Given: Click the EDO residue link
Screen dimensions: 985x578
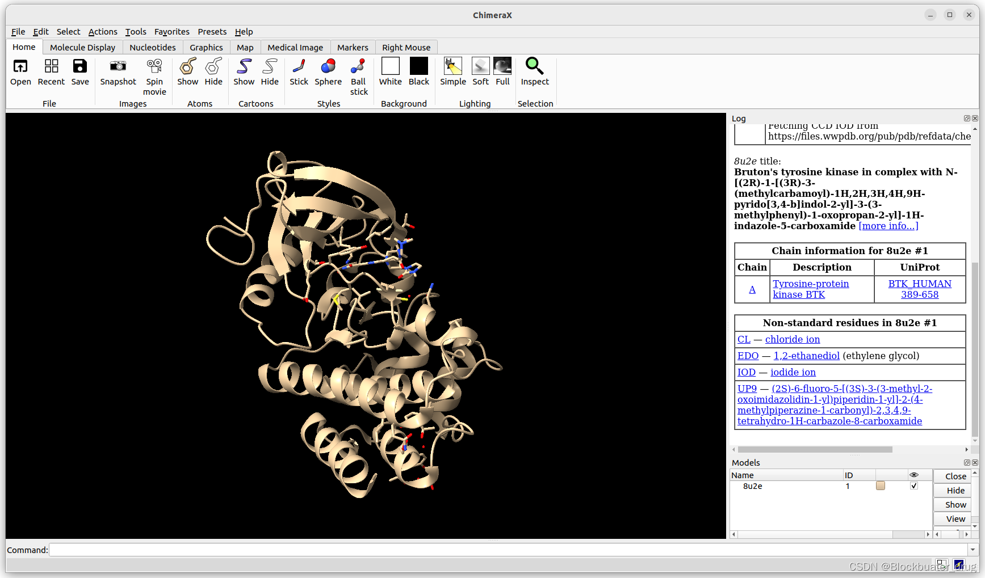Looking at the screenshot, I should [748, 356].
